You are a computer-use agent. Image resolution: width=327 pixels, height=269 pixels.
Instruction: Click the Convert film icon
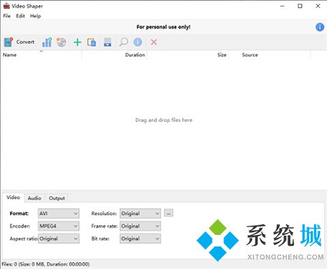8,42
